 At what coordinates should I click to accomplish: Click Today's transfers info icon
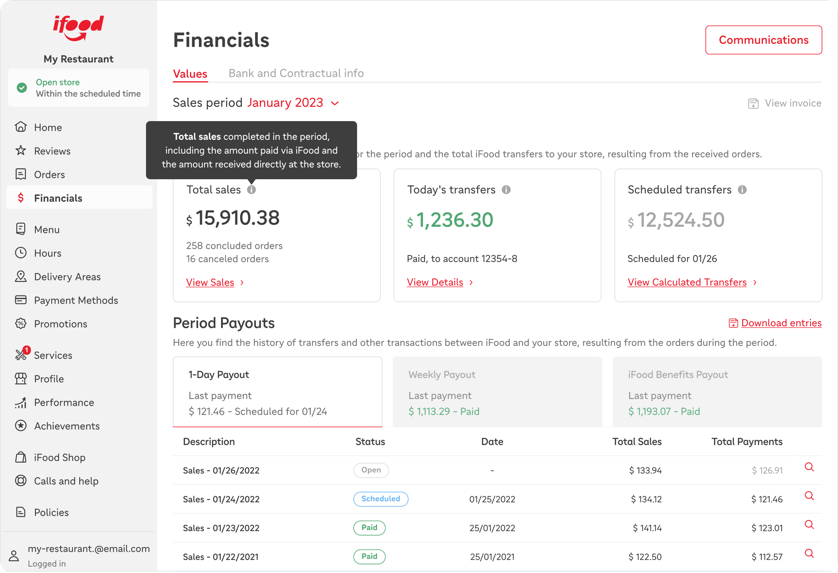[x=506, y=190]
